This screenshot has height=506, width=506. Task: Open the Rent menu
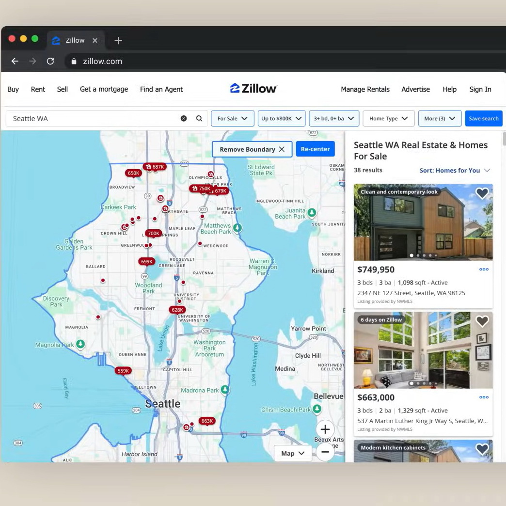coord(38,89)
